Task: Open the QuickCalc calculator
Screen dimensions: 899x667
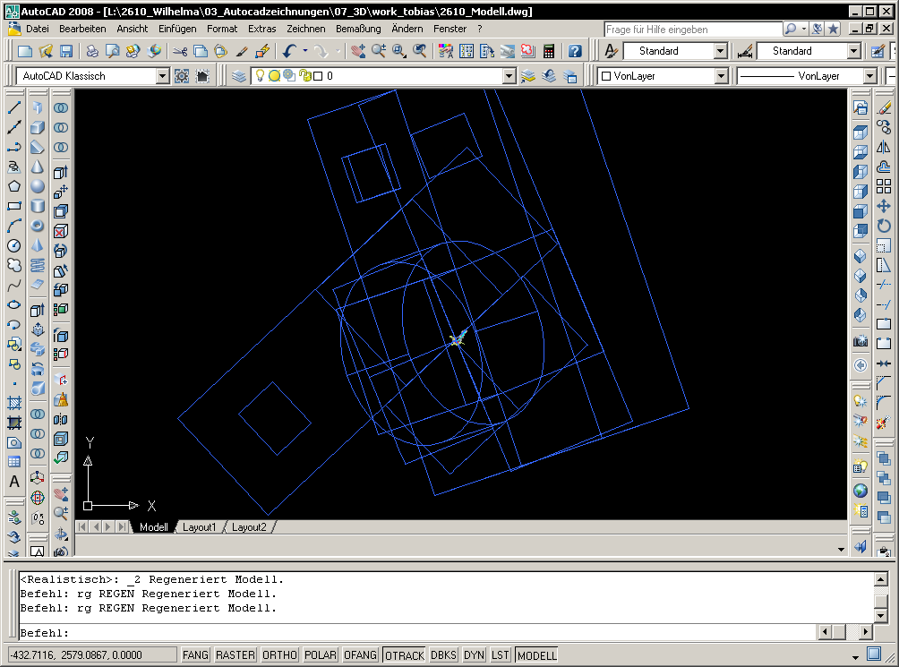Action: (x=549, y=51)
